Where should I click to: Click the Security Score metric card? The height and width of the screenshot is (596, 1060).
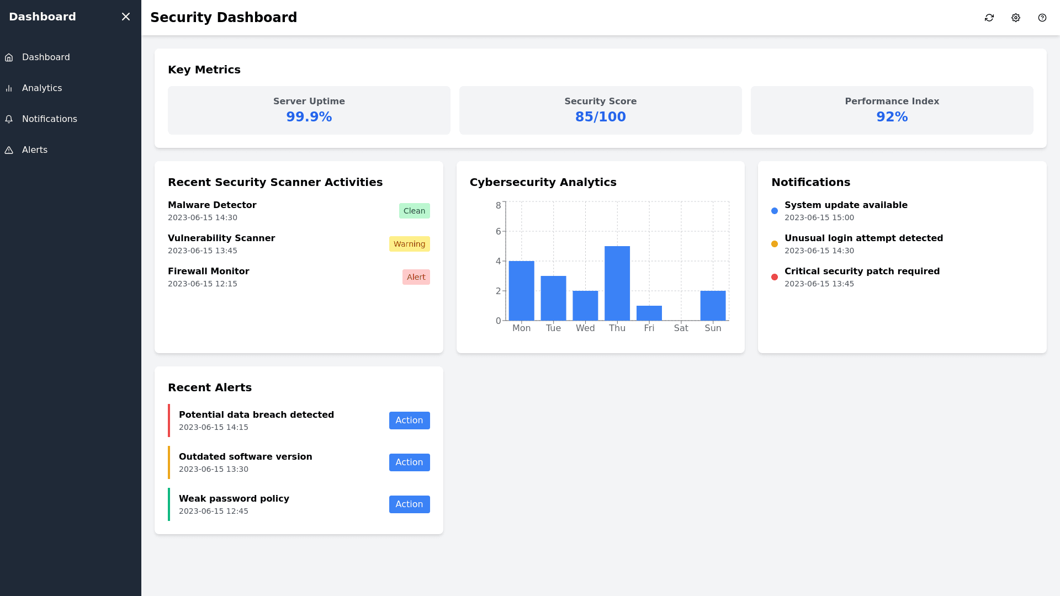[600, 110]
